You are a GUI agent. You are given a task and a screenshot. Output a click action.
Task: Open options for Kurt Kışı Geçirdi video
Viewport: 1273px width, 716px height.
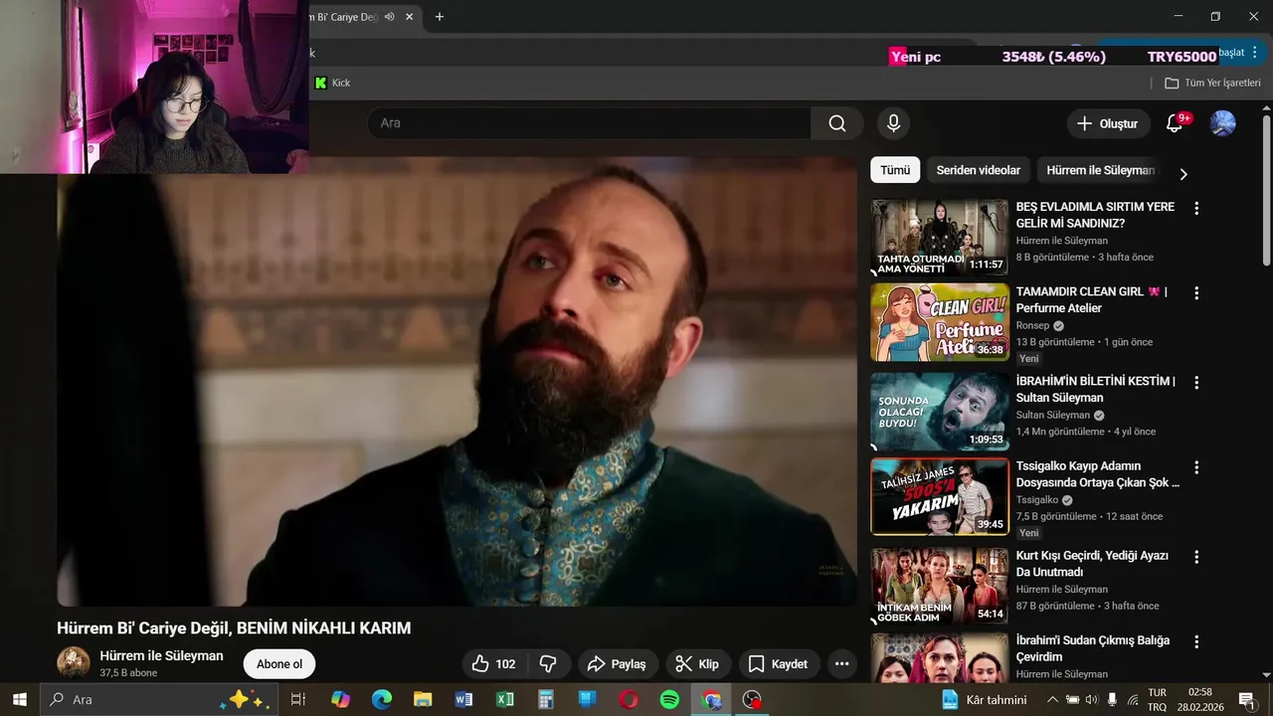point(1196,557)
